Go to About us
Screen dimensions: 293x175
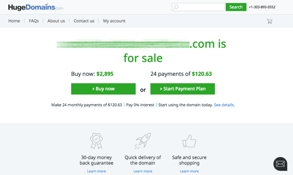coord(56,21)
